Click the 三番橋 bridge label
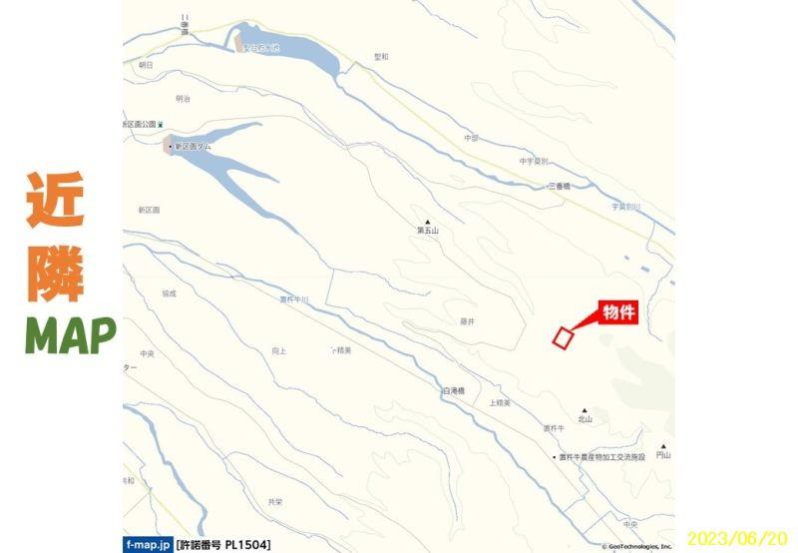798x553 pixels. pos(560,187)
